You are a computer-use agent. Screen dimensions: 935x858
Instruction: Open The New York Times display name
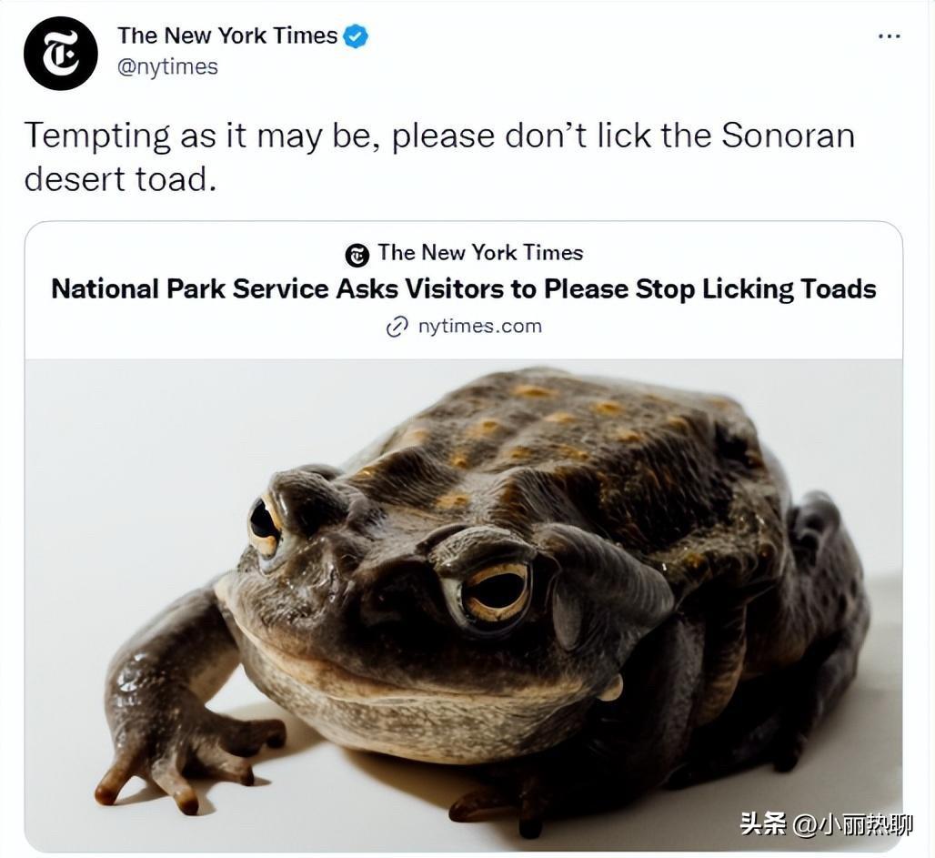[227, 35]
